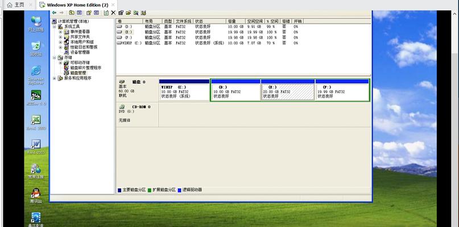
Task: Expand the 事件查看器 tree node
Action: [x=61, y=32]
